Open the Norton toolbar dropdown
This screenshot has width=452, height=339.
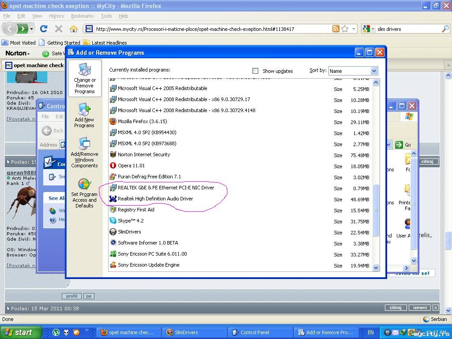(18, 53)
